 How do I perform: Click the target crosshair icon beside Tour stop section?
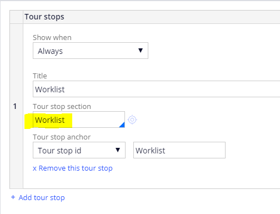tap(132, 120)
